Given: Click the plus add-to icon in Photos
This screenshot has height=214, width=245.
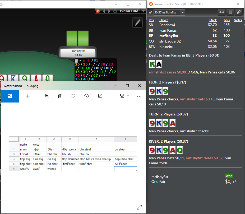Looking at the screenshot, I should point(28,96).
